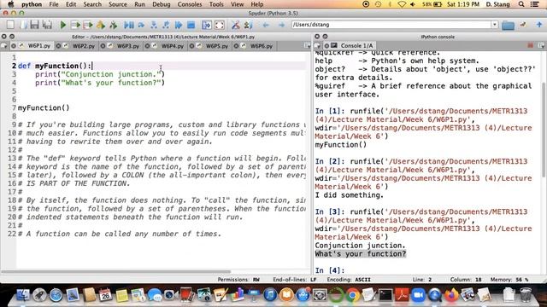Open the Consoles menu

(190, 4)
